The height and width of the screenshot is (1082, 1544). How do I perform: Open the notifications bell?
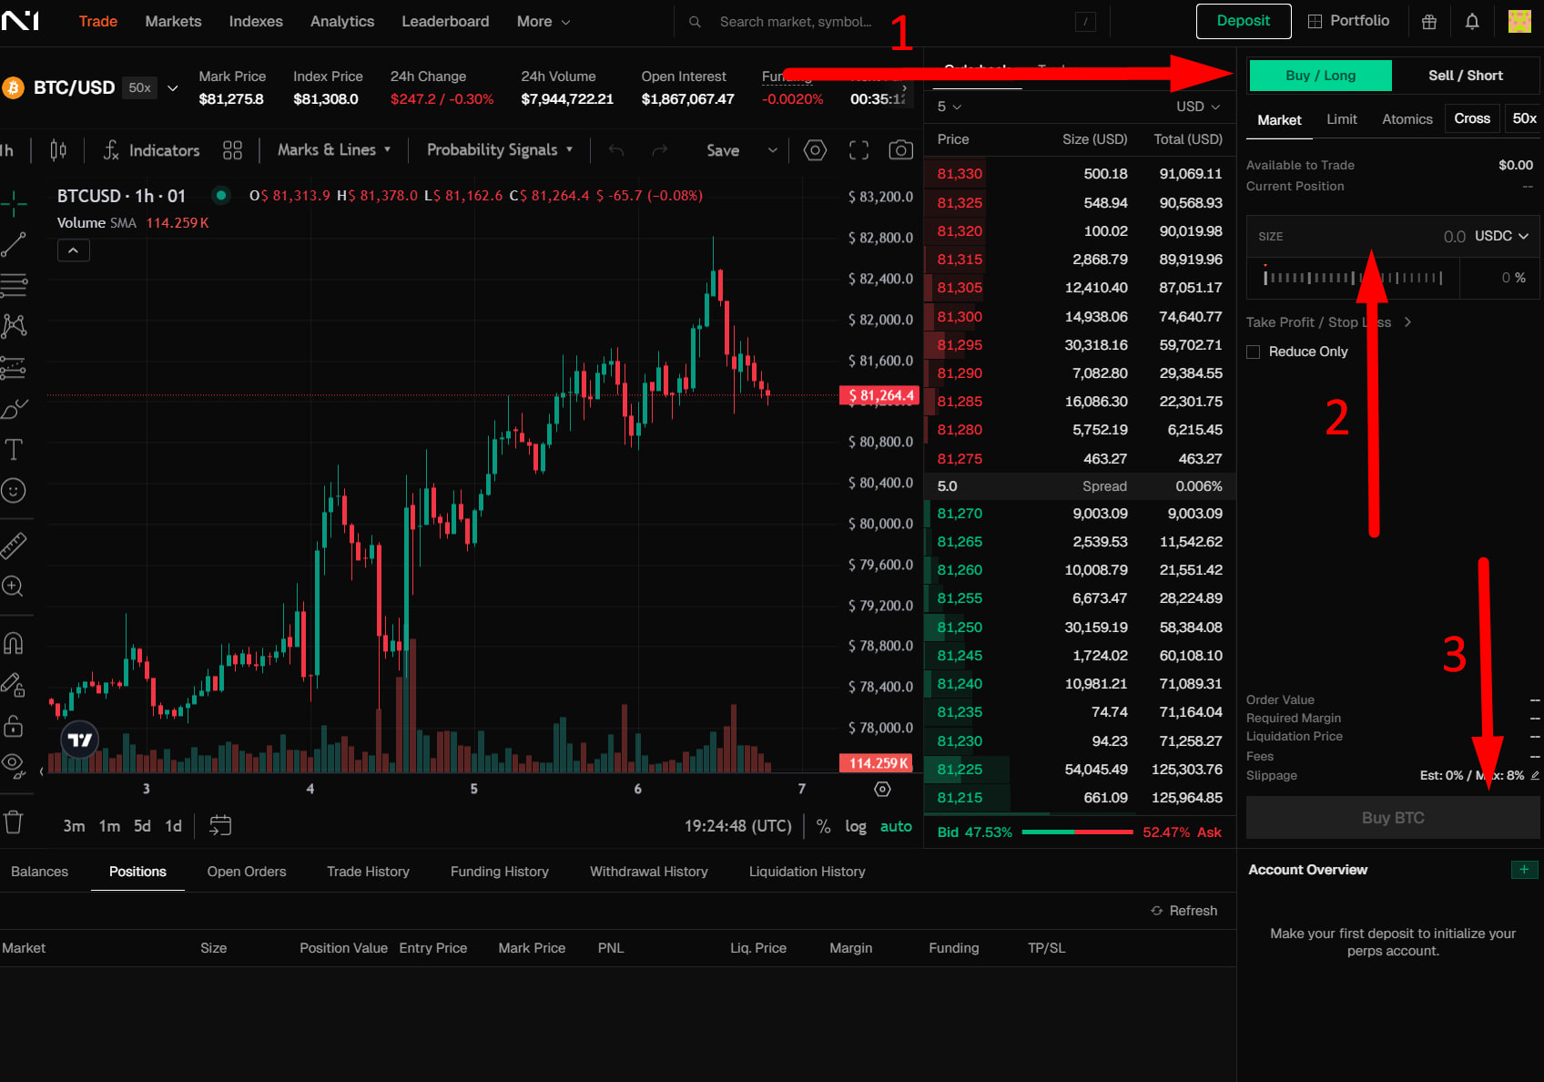tap(1472, 21)
